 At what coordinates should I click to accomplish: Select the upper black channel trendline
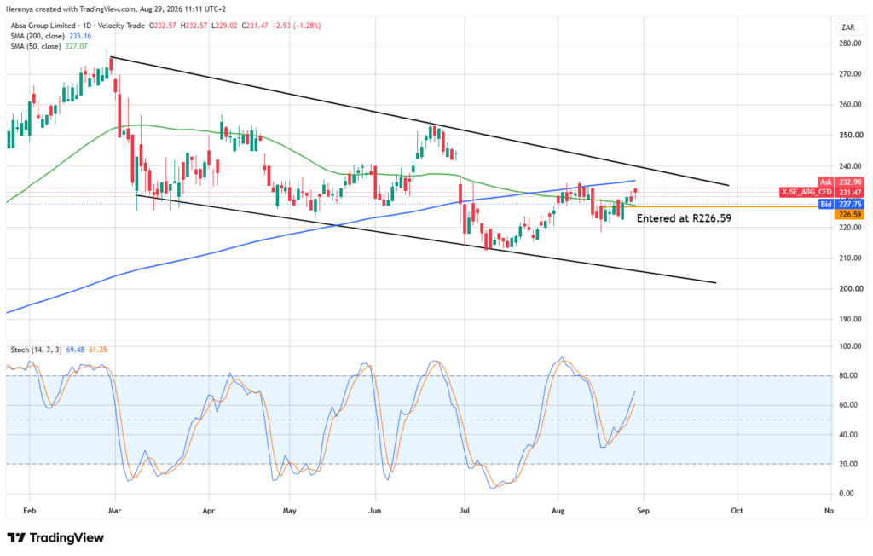click(418, 121)
